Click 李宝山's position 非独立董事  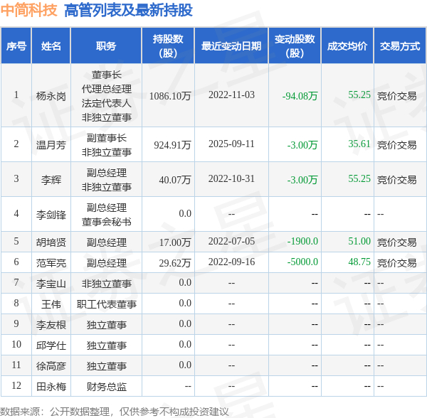point(107,284)
